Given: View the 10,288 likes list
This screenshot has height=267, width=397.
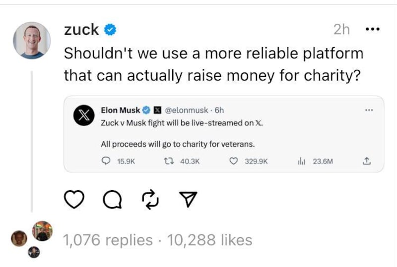Looking at the screenshot, I should pos(210,240).
